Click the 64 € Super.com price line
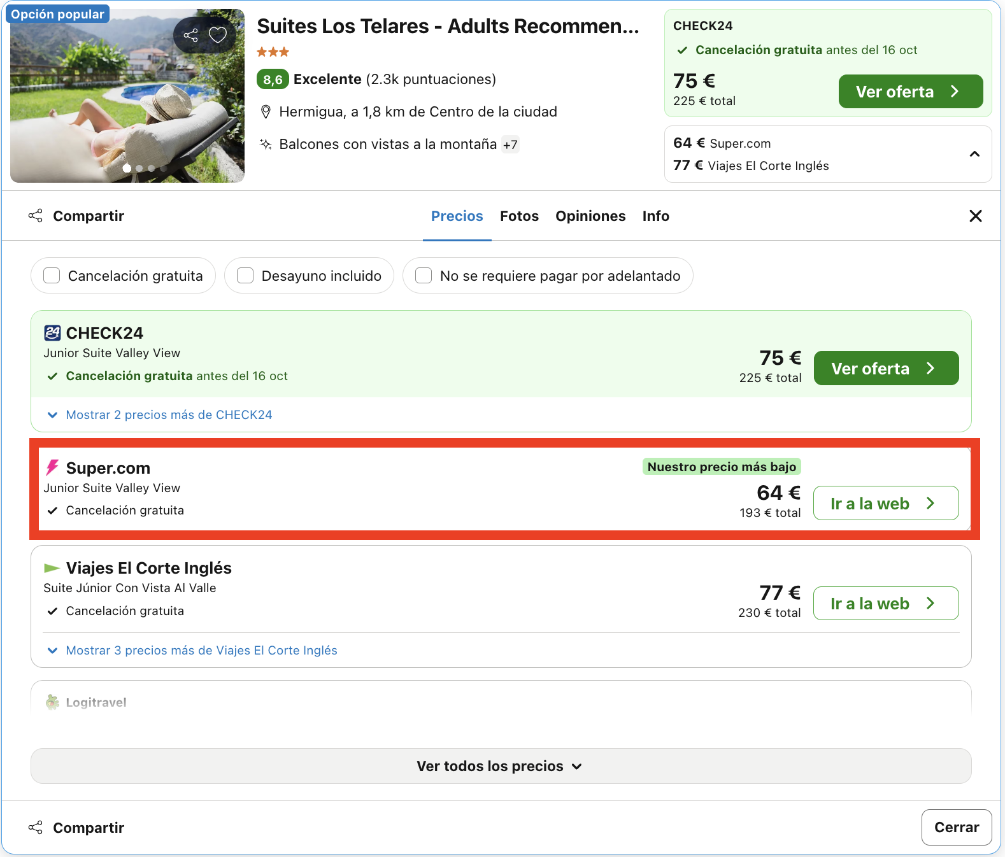Image resolution: width=1005 pixels, height=857 pixels. [x=722, y=143]
